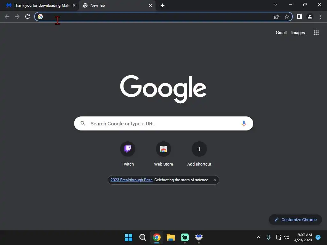Image resolution: width=327 pixels, height=245 pixels.
Task: Open the Twitch shortcut
Action: click(x=128, y=154)
